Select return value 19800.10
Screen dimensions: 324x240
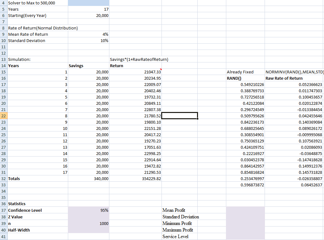135,122
